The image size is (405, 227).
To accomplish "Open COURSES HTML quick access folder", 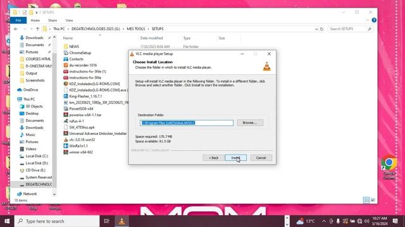I will [38, 59].
